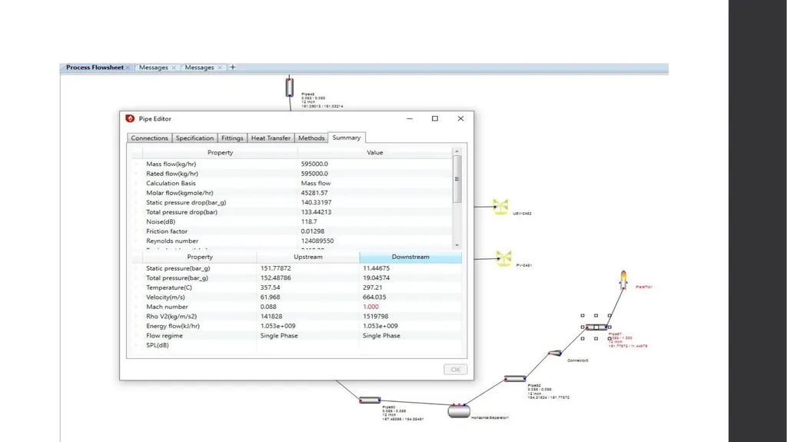Select the SPL(dB) property row
The height and width of the screenshot is (442, 787).
pyautogui.click(x=297, y=345)
